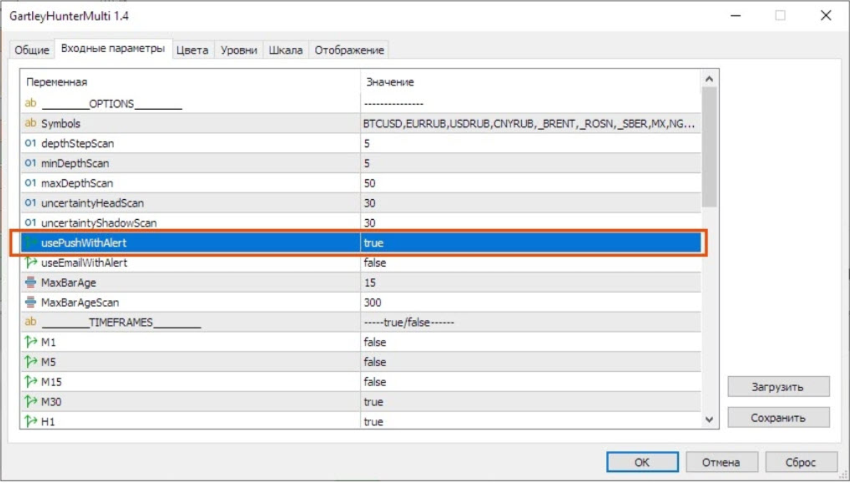Select the useEmailWithAlert variable name
850x483 pixels.
tap(84, 263)
